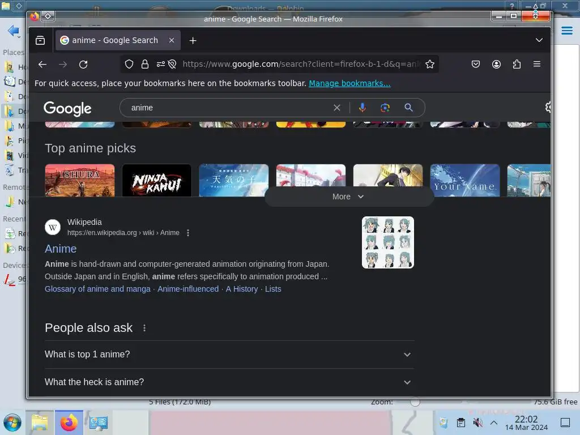Open the clock showing 22:02
Screen dimensions: 580x435
(526, 423)
